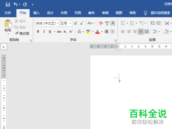Switch to the 开始 tab
The width and height of the screenshot is (172, 129).
23,13
